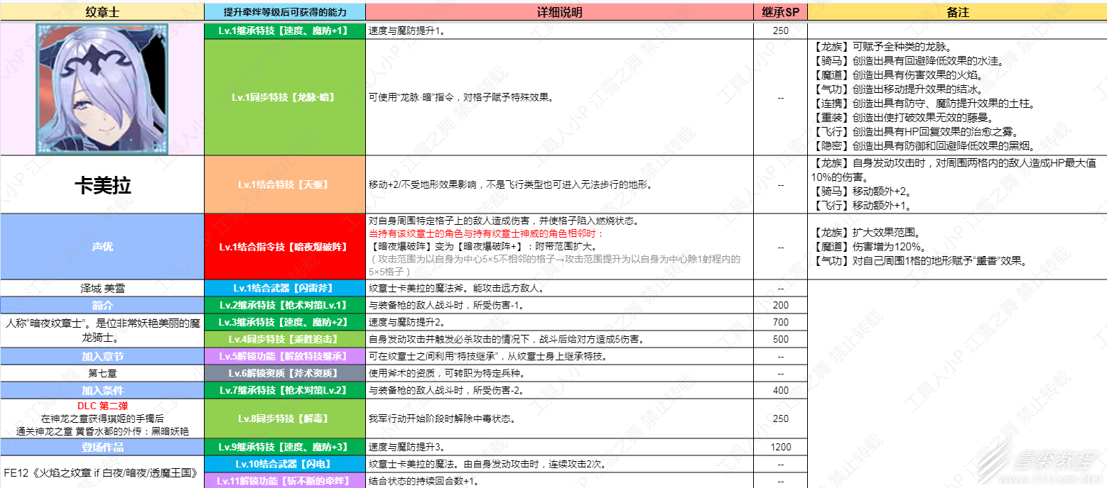Select the SP value 400

click(x=780, y=390)
